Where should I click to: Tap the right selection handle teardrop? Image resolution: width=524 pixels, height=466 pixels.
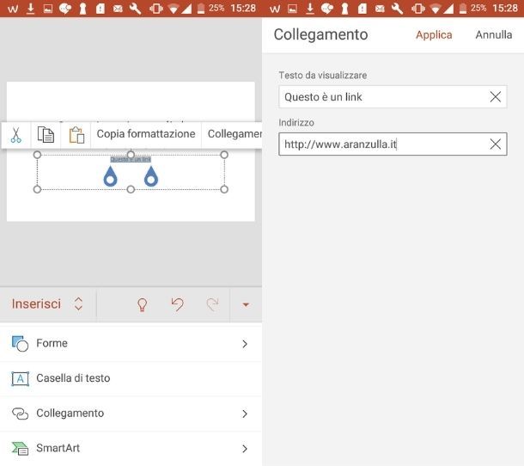point(151,176)
